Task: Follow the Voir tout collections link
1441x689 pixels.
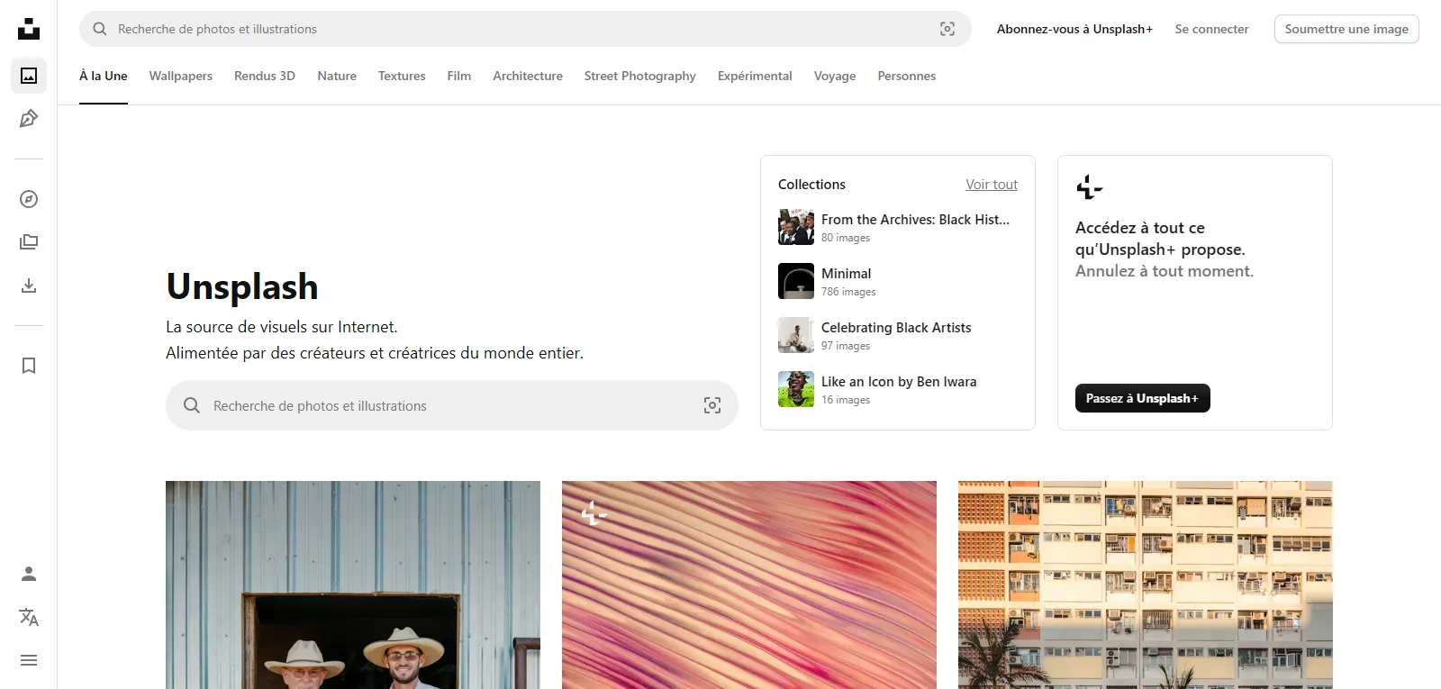Action: coord(992,185)
